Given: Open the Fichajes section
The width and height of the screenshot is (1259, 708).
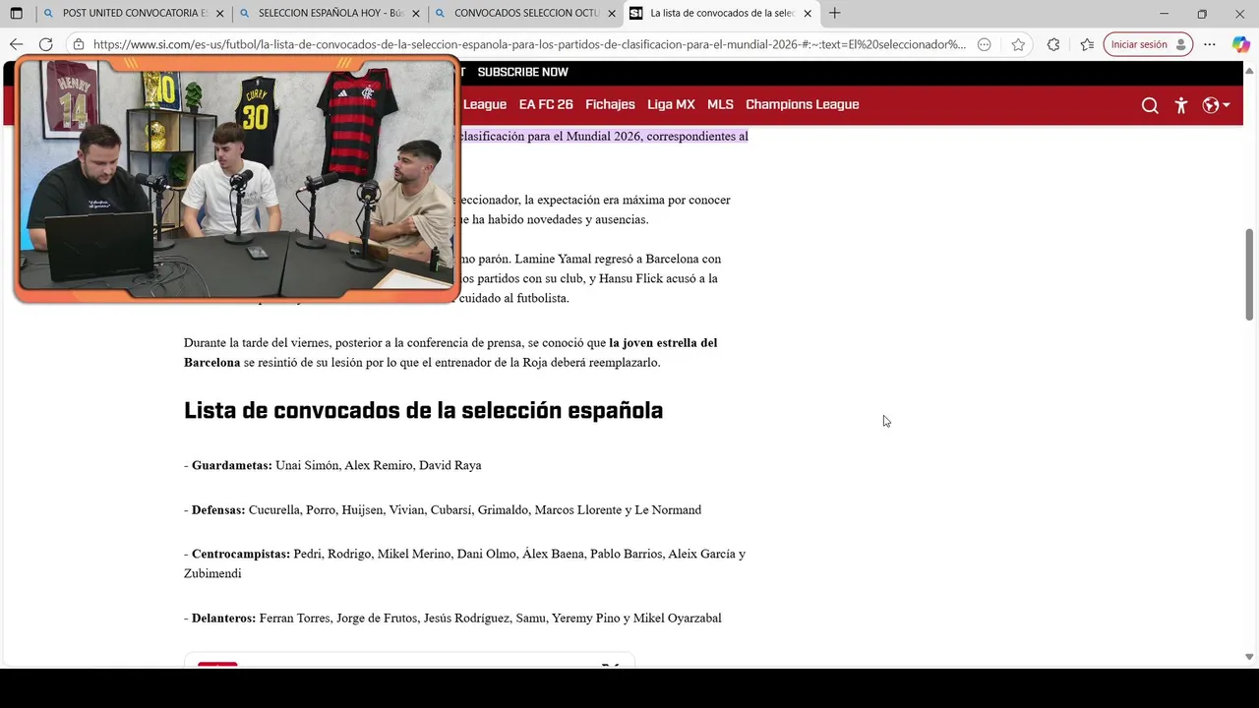Looking at the screenshot, I should point(610,104).
